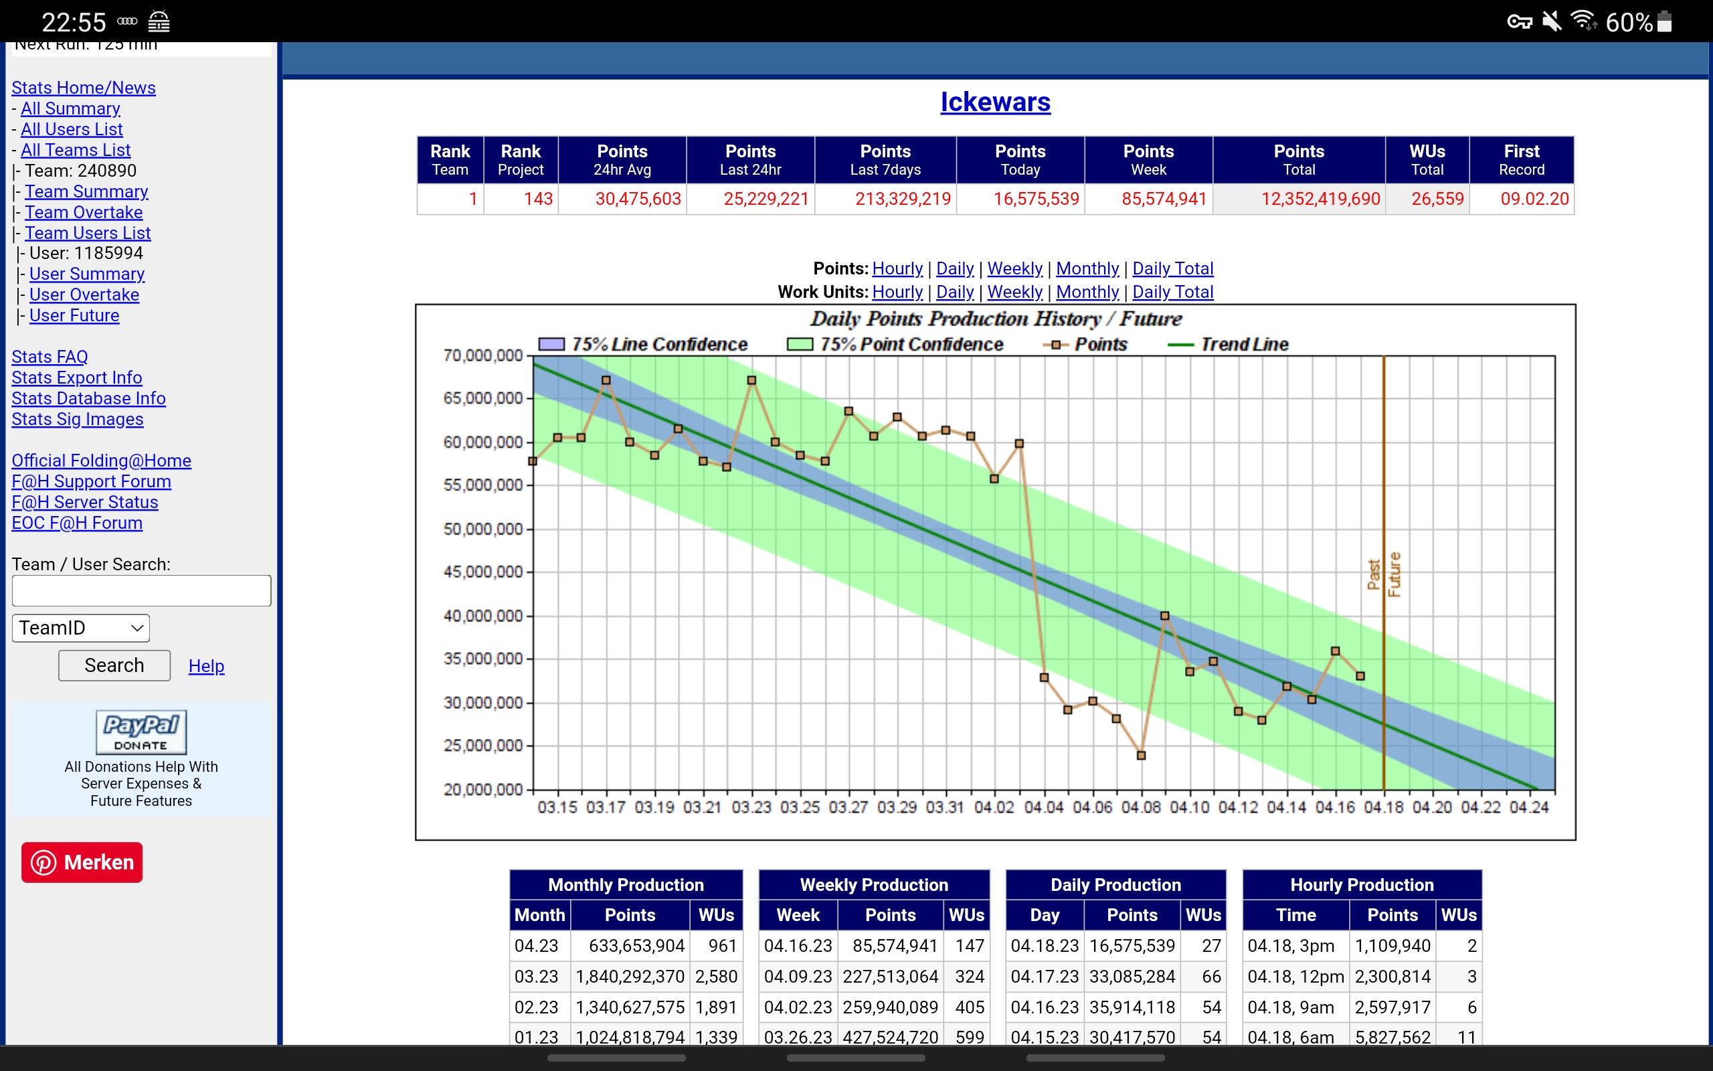Click the Past/Future divider line on chart
The image size is (1713, 1071).
1384,573
